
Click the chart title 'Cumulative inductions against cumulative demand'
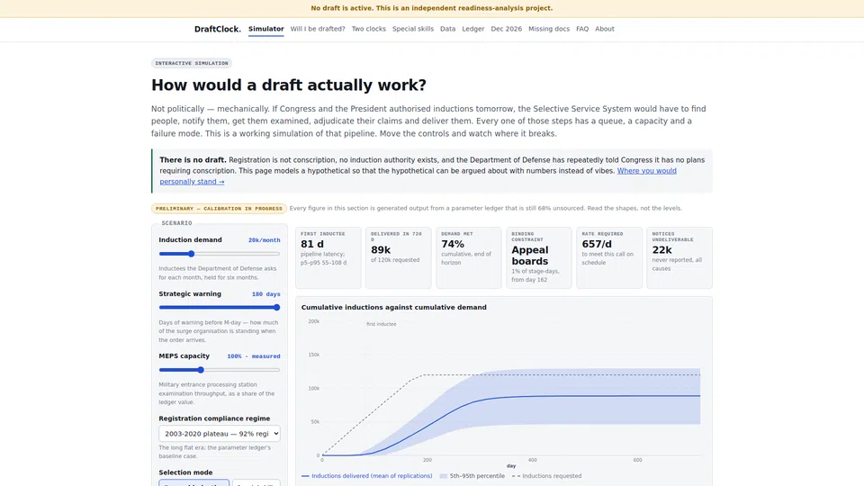(394, 308)
